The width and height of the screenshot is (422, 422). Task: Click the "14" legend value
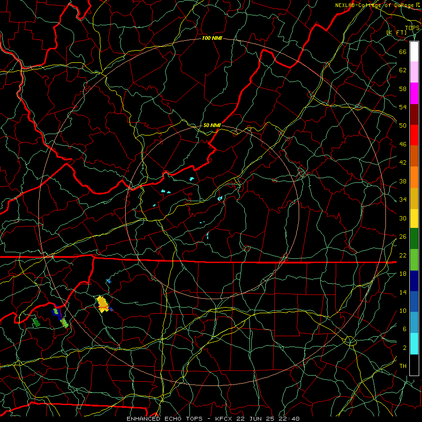(403, 292)
